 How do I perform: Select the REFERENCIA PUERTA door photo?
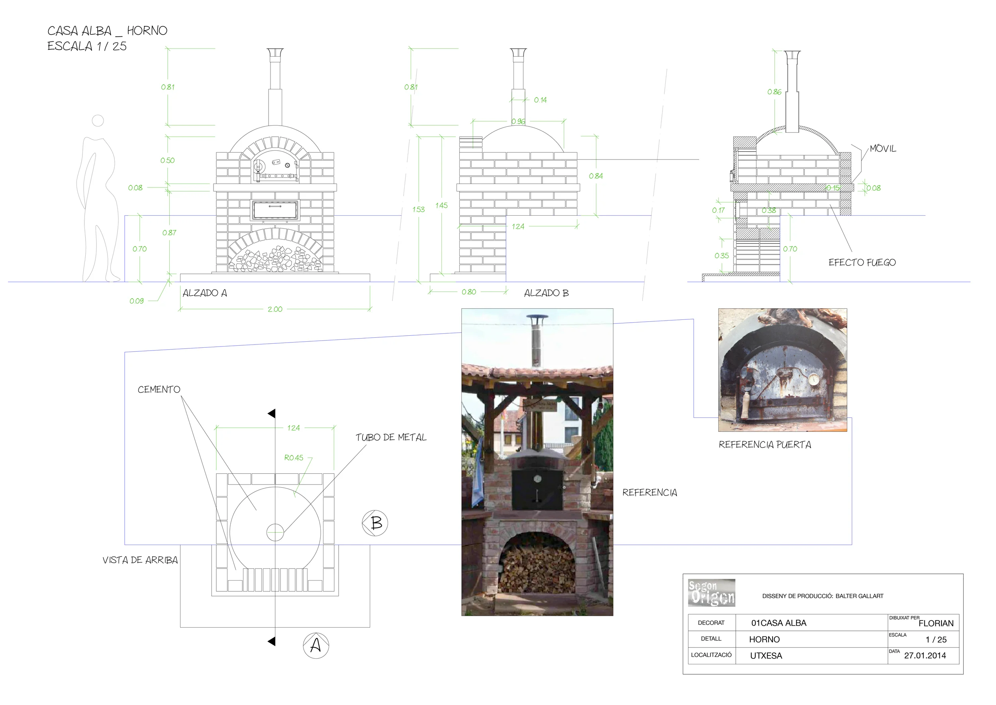[x=782, y=370]
